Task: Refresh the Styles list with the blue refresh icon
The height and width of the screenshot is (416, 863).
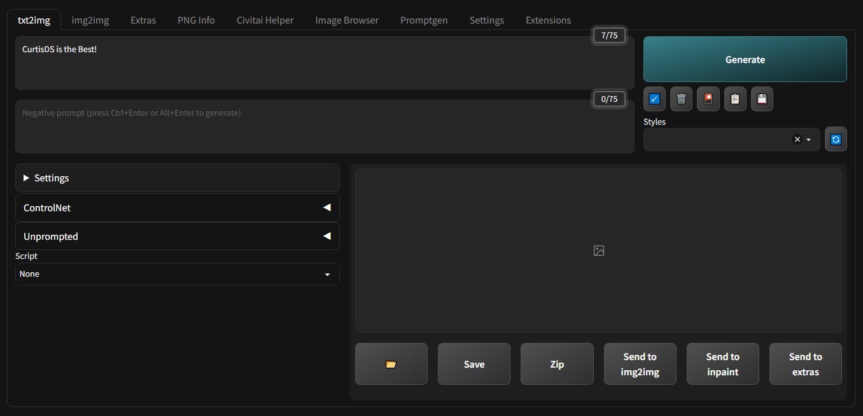Action: (836, 139)
